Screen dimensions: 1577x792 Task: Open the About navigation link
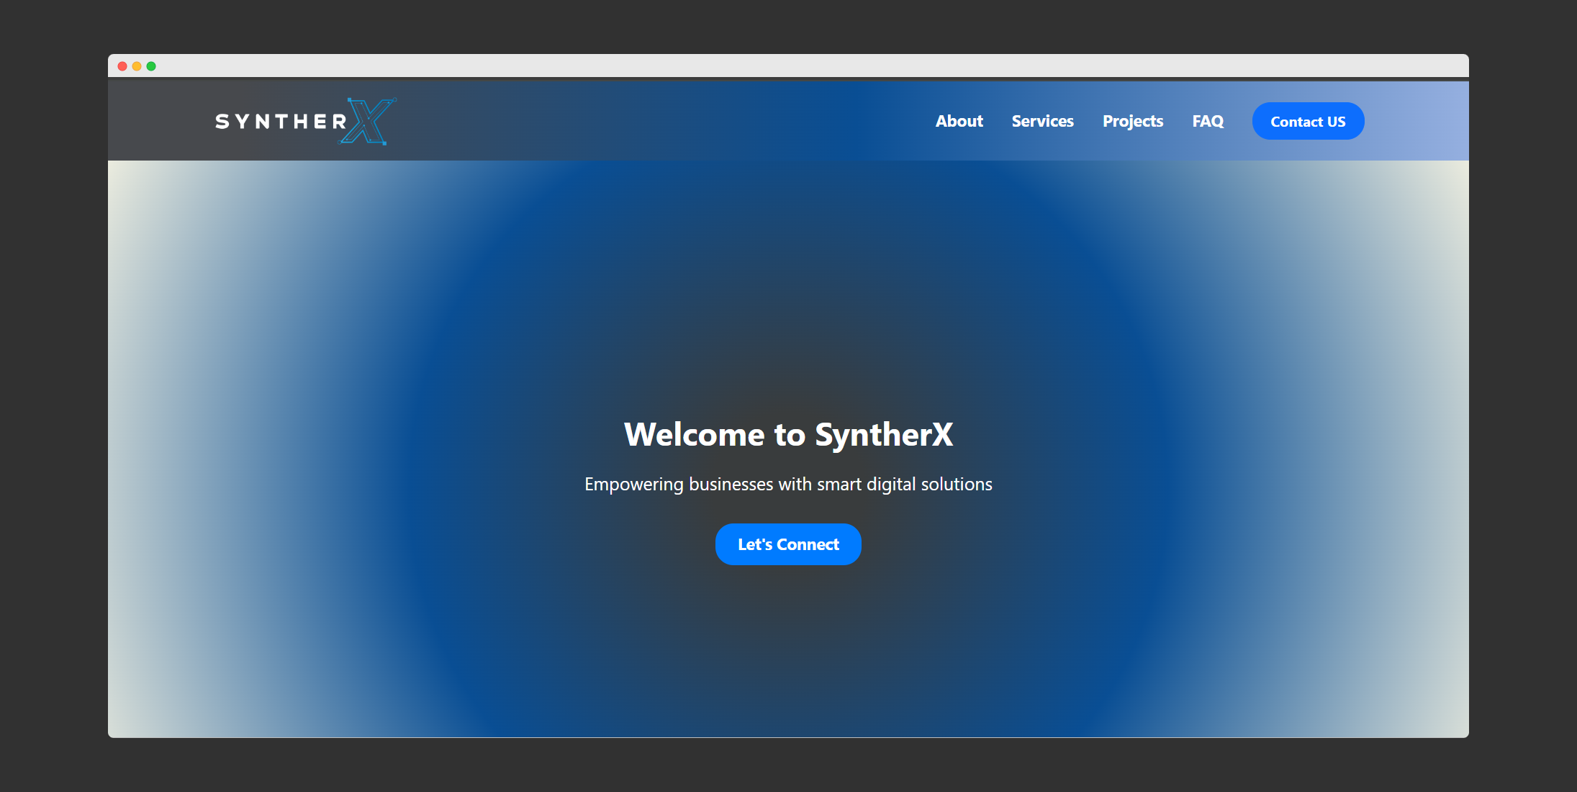pyautogui.click(x=959, y=122)
